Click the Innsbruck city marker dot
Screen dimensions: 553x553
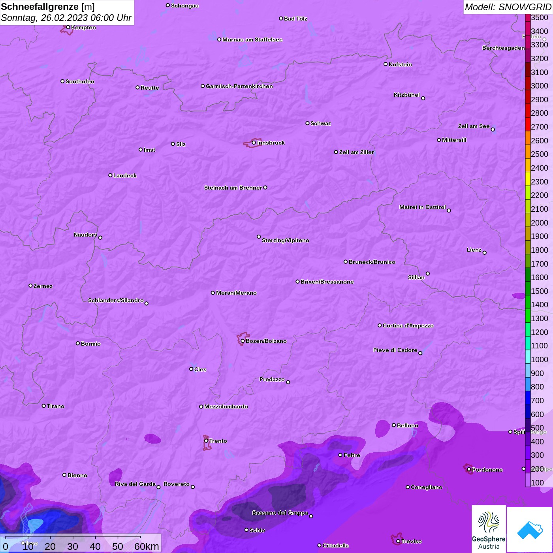(254, 143)
